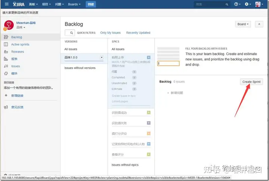Viewport: 269px width, 181px height.
Task: Click the search magnifier in header
Action: [x=227, y=4]
